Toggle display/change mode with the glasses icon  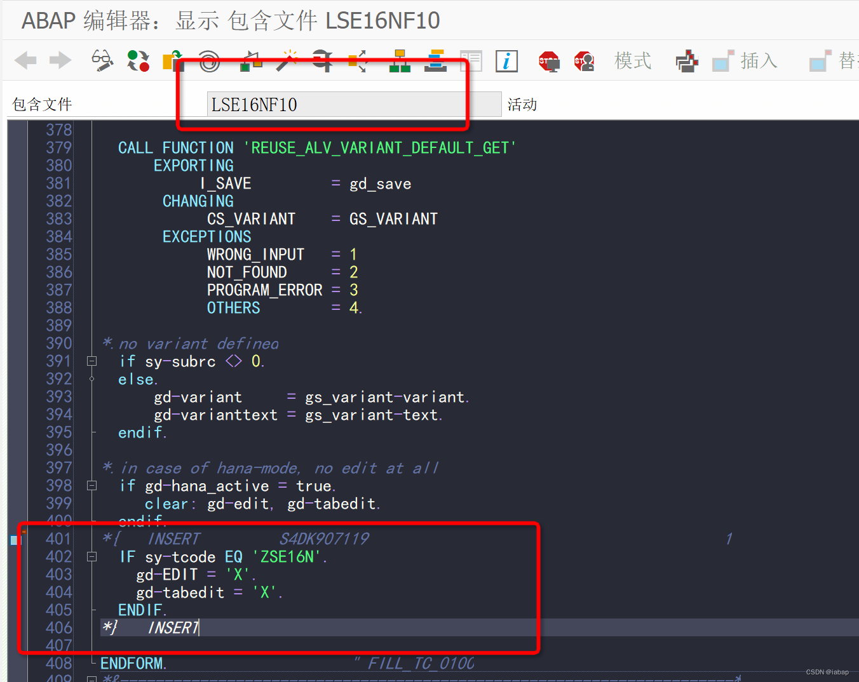coord(102,60)
